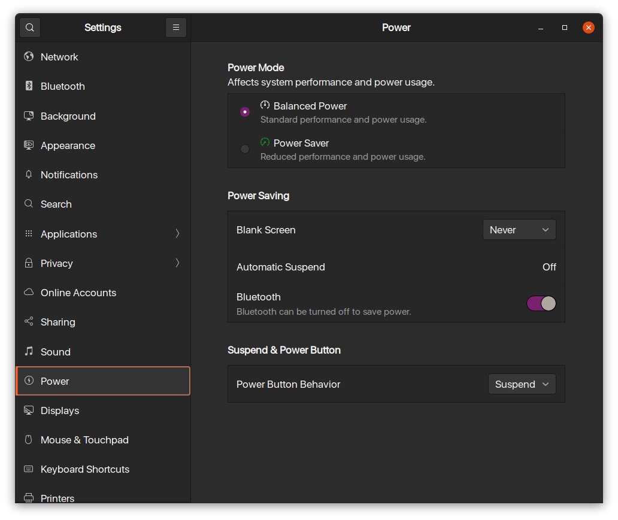618x520 pixels.
Task: Select the Balanced Power radio button
Action: 245,112
